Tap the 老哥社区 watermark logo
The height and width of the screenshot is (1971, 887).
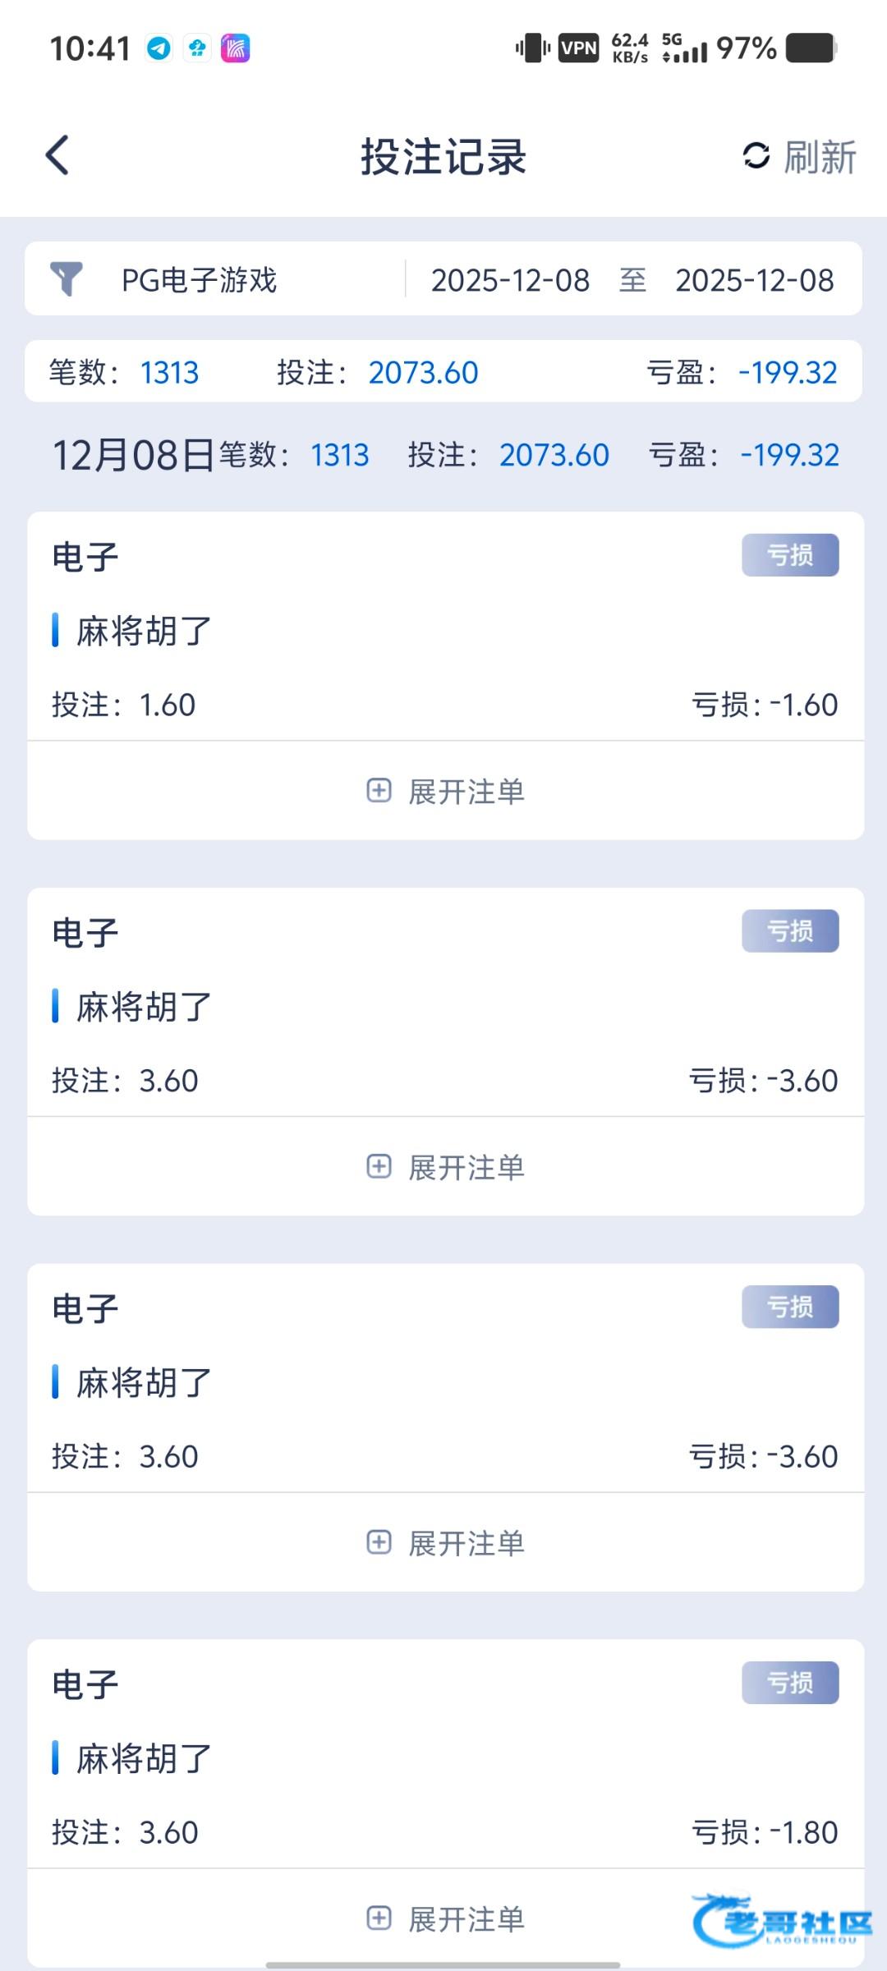(x=782, y=1922)
